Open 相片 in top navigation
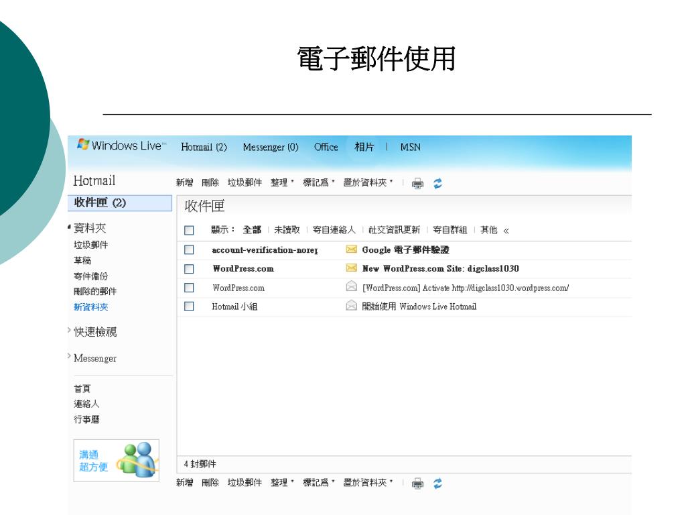Screen dimensions: 686x515 click(364, 147)
